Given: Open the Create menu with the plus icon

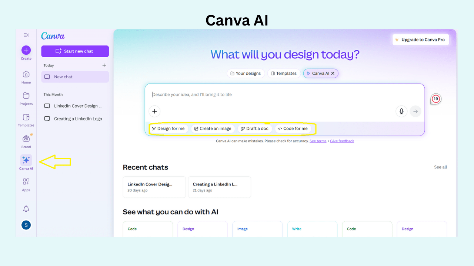Looking at the screenshot, I should click(x=26, y=50).
